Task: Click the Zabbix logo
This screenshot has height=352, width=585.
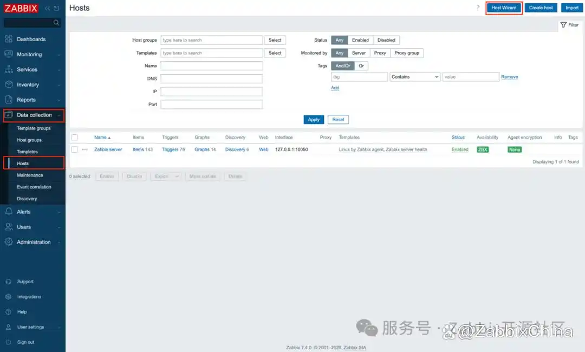Action: tap(21, 8)
